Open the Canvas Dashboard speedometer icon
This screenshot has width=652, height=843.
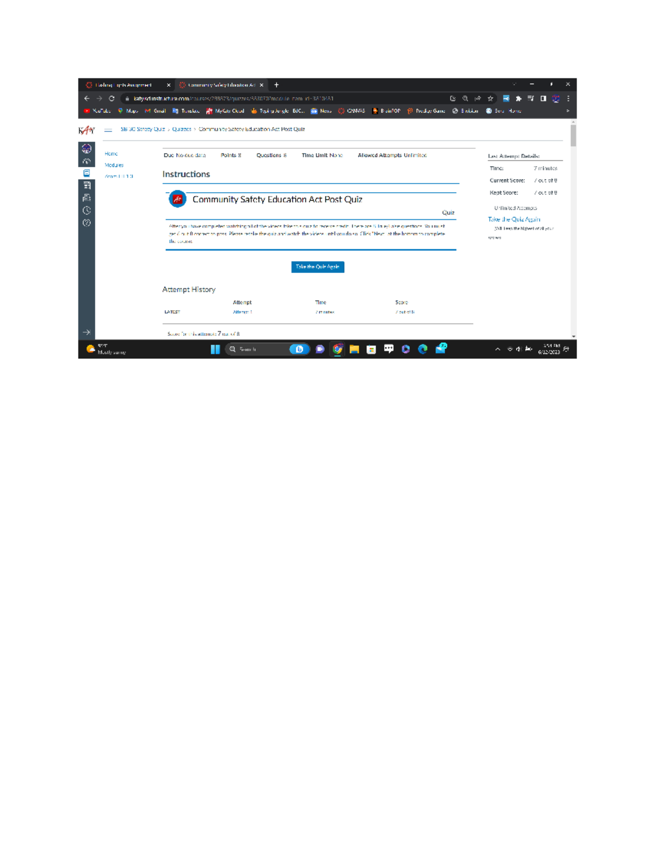click(x=86, y=161)
